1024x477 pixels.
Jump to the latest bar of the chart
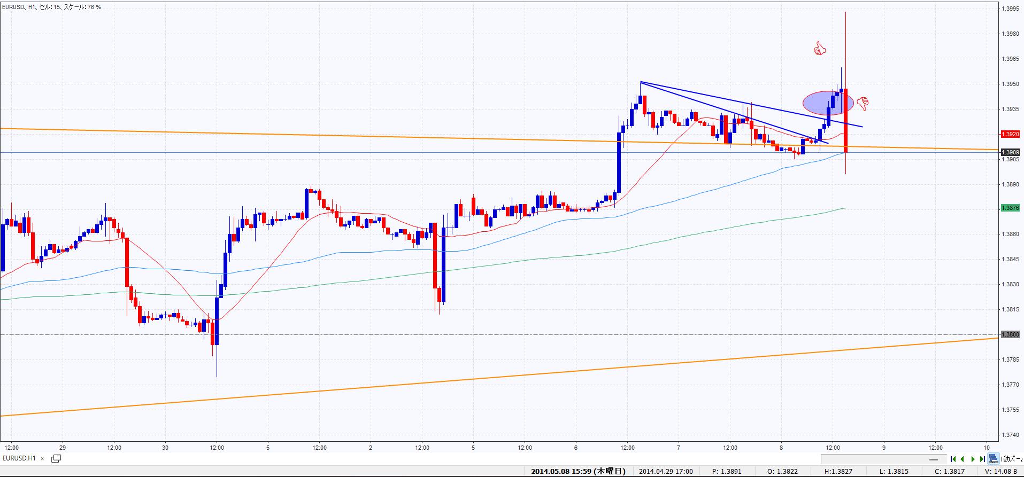[x=982, y=459]
